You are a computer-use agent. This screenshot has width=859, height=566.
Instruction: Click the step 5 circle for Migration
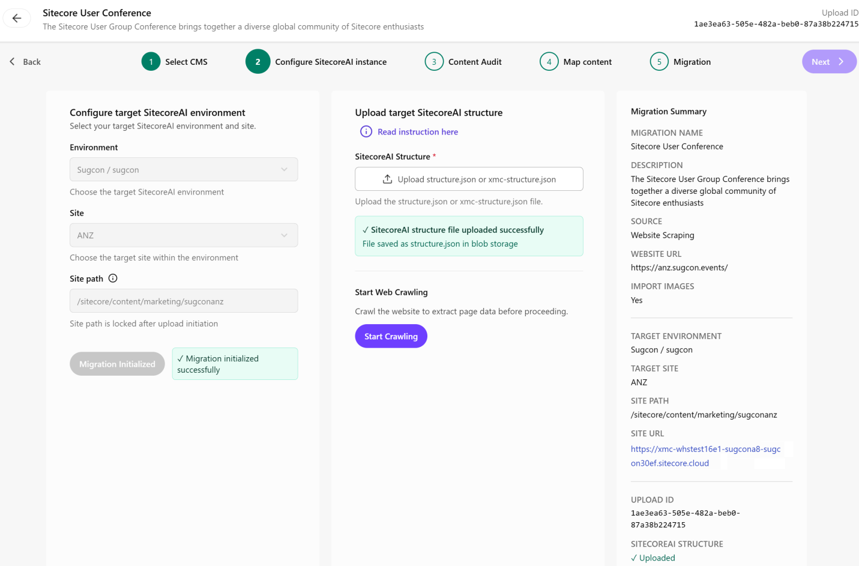[659, 61]
